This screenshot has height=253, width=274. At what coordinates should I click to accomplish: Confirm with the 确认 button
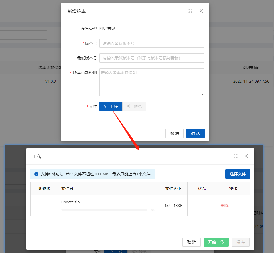coord(195,133)
